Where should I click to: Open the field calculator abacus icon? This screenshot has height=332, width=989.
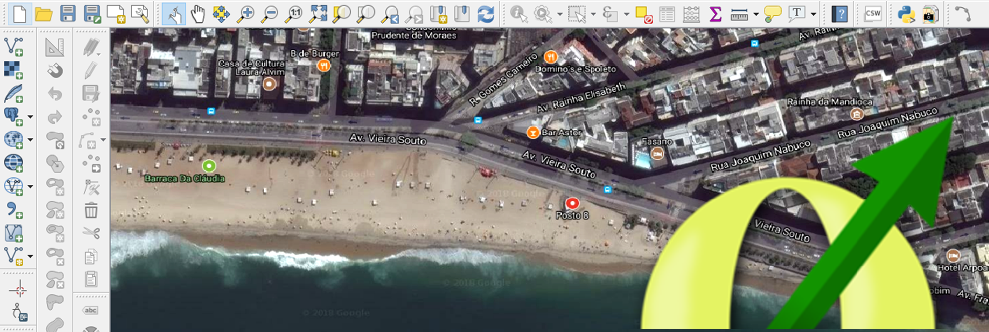coord(691,14)
